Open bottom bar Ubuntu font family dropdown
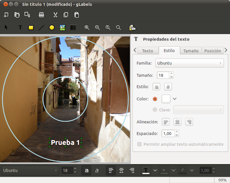This screenshot has height=183, width=230. [30, 170]
